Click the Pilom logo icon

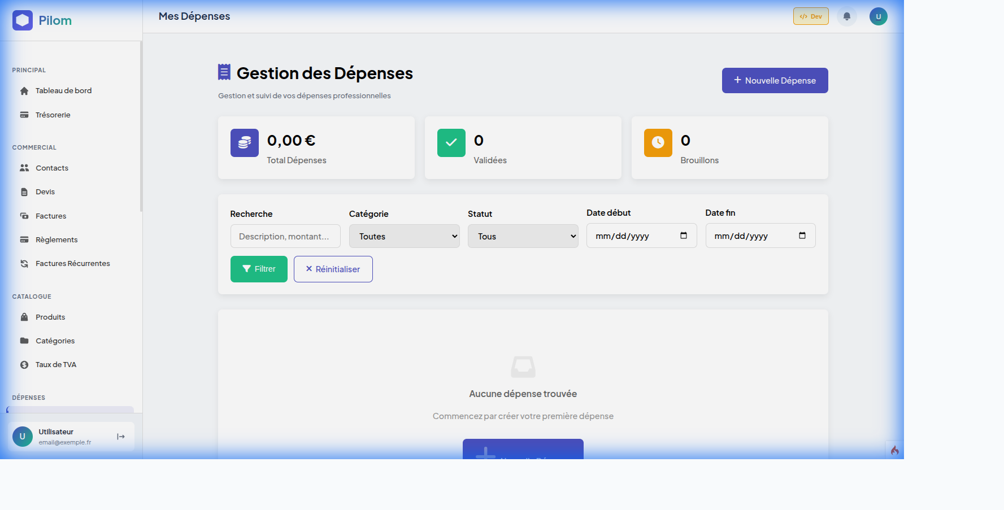tap(22, 20)
